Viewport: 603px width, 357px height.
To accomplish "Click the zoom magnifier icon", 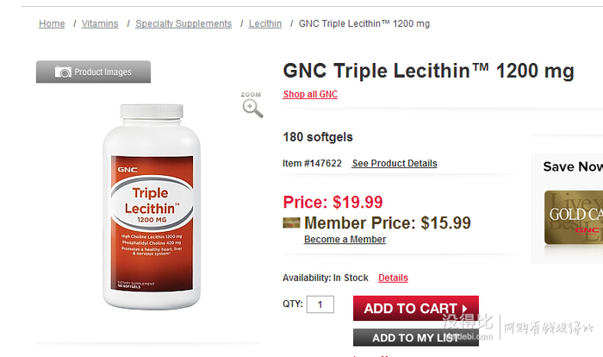I will (252, 108).
